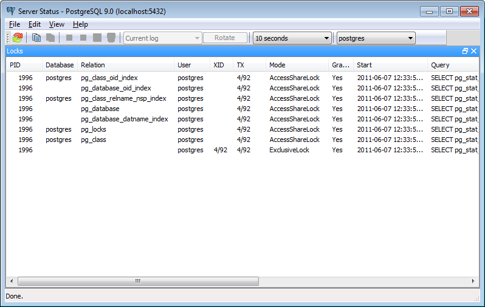Click the pgAdmin elephant icon in title bar
The width and height of the screenshot is (485, 307).
10,11
